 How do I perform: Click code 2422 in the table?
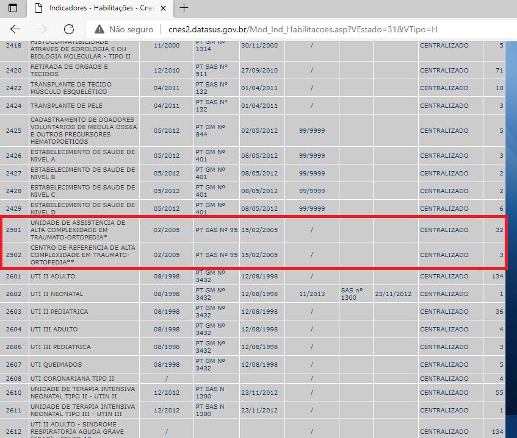point(13,88)
